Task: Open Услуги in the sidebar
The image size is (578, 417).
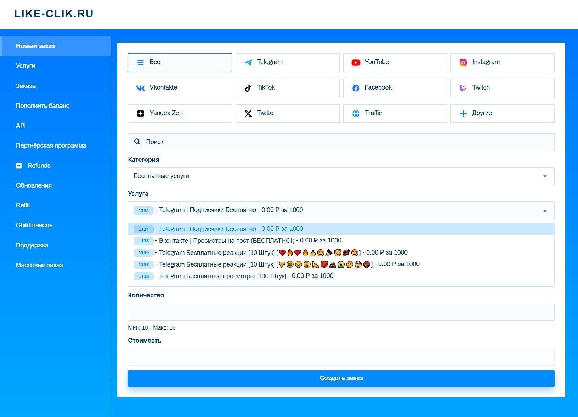Action: [25, 66]
